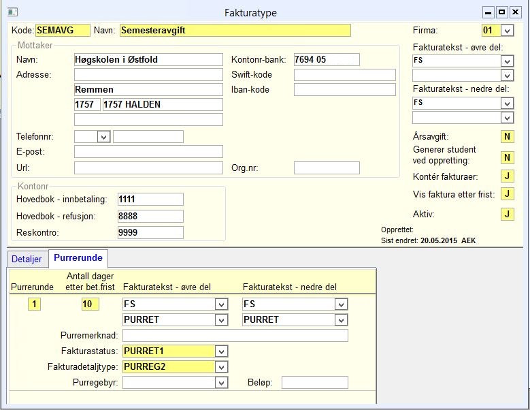
Task: Expand the Fakturastatus dropdown
Action: [221, 351]
